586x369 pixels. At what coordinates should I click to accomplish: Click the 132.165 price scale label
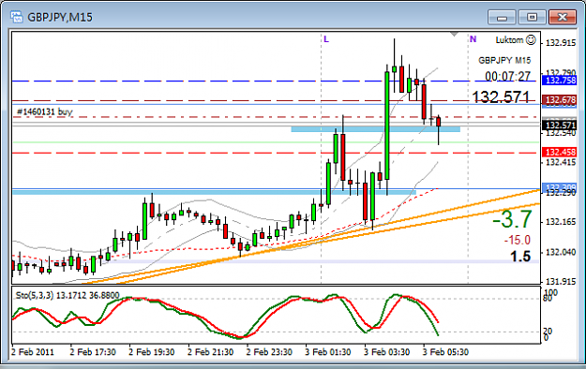pos(561,222)
